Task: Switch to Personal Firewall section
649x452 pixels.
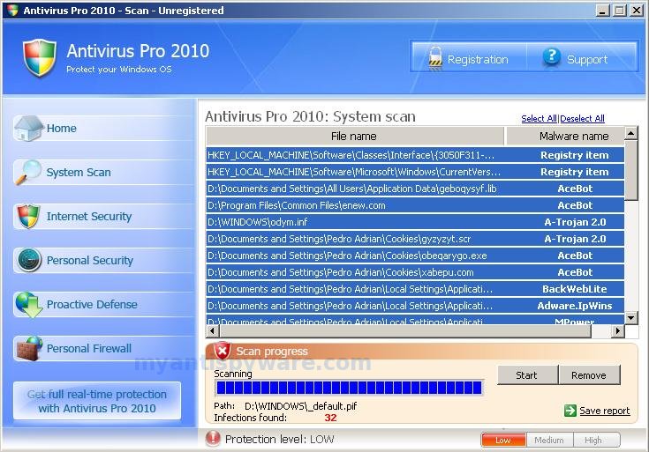Action: click(103, 349)
